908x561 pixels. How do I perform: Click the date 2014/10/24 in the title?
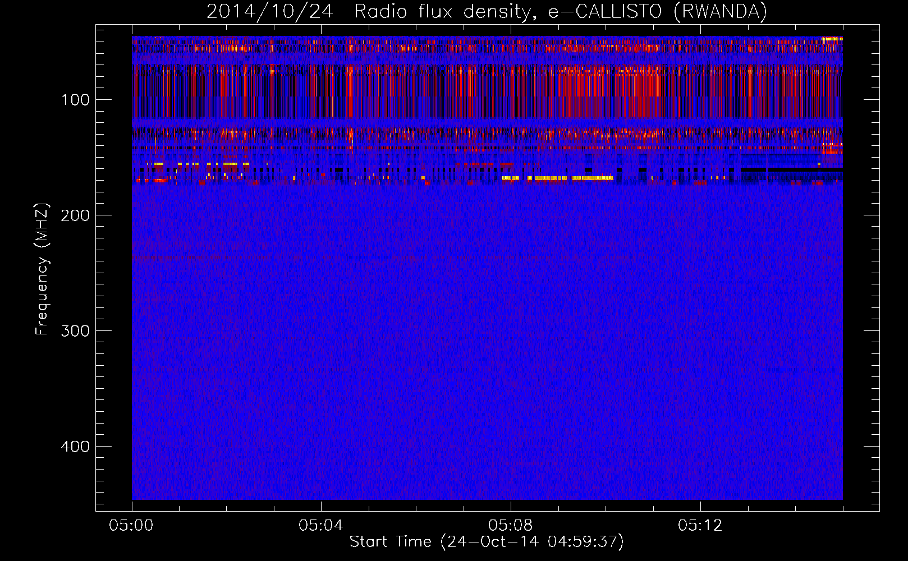pyautogui.click(x=270, y=12)
